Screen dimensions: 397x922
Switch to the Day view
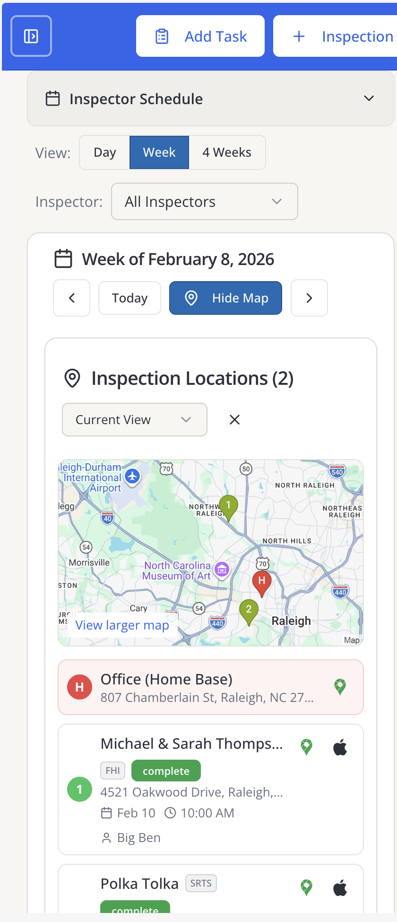(104, 152)
